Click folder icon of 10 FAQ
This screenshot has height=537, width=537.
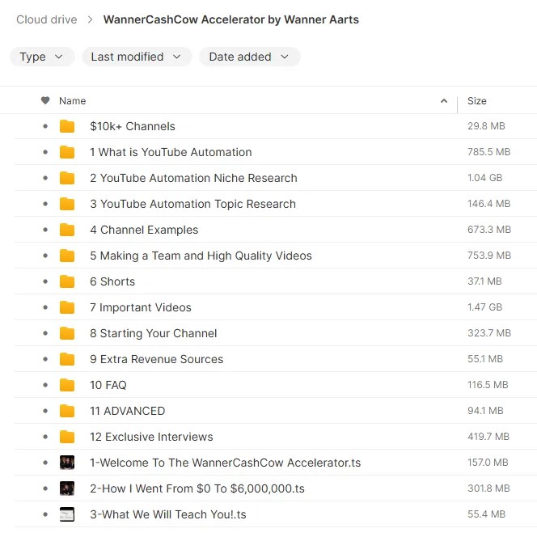tap(67, 385)
